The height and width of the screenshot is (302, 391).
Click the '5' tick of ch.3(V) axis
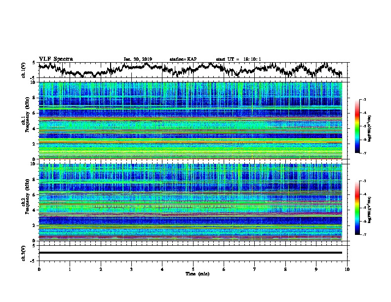coord(34,245)
